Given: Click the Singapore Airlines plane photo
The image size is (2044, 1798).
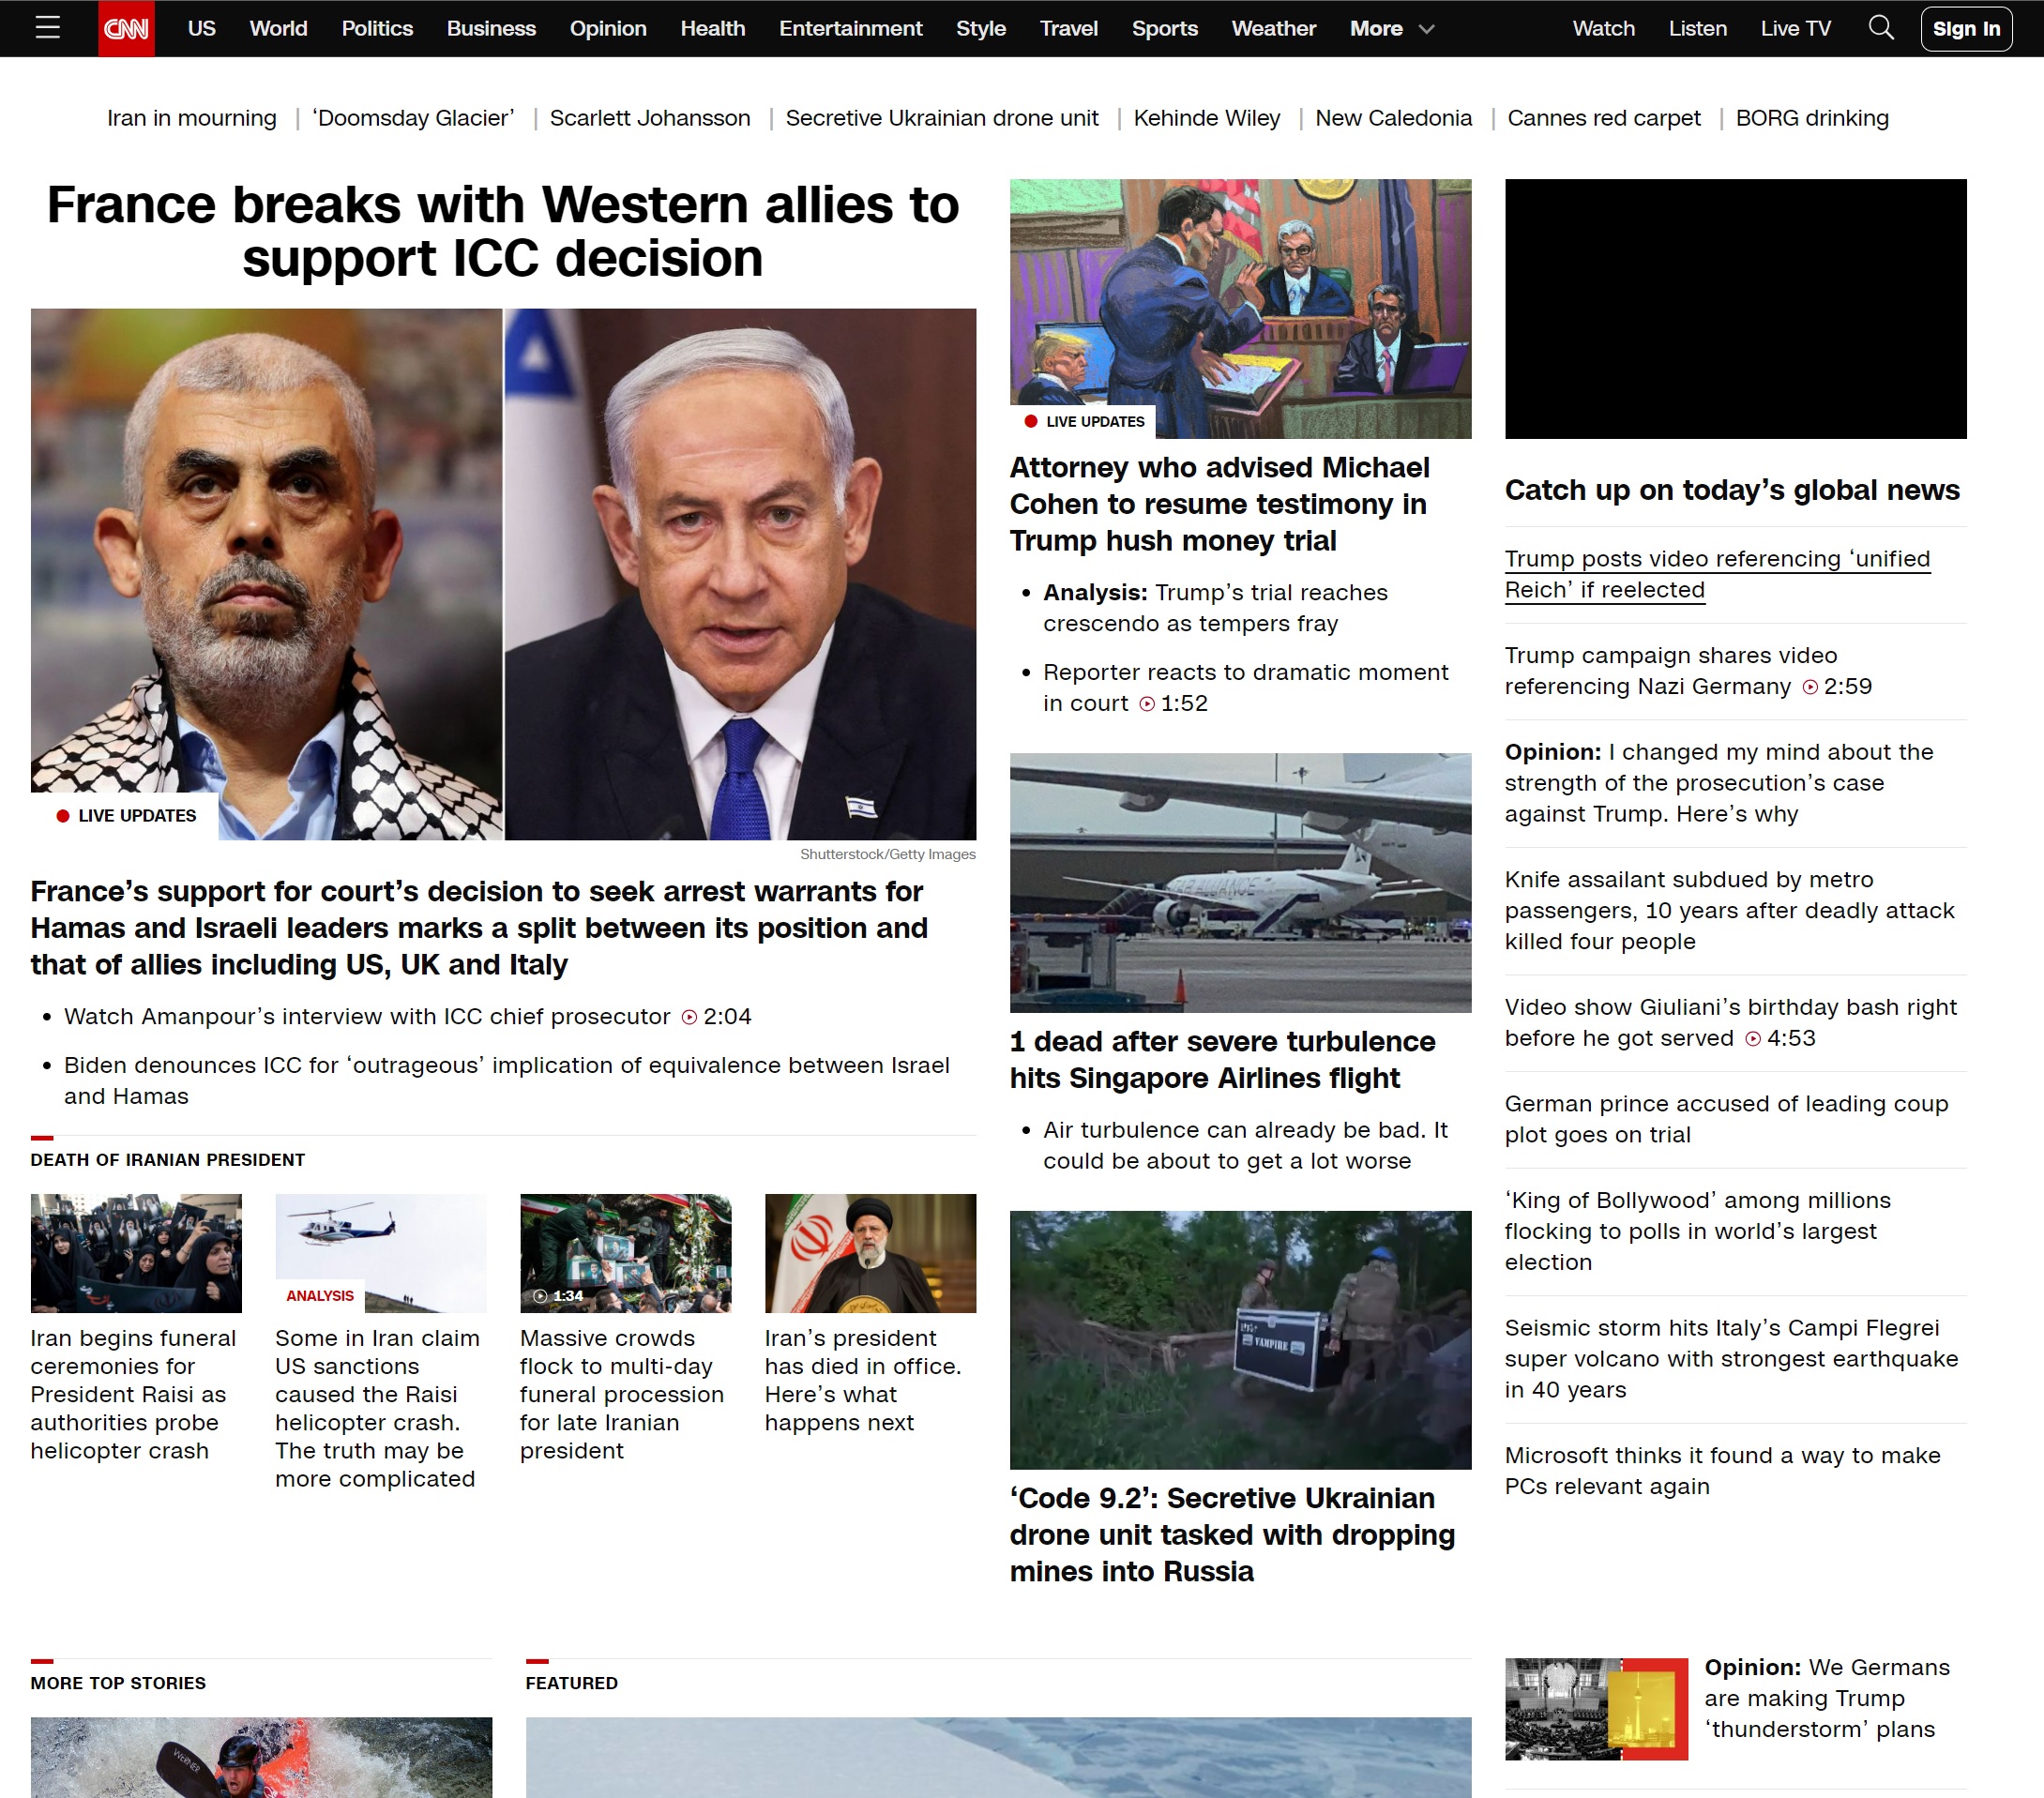Looking at the screenshot, I should tap(1240, 882).
